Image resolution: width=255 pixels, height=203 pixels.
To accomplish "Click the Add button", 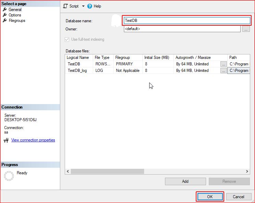I will click(x=185, y=181).
